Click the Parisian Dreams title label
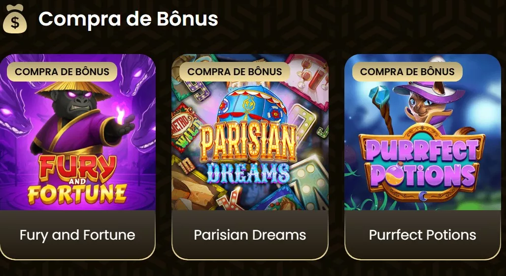The image size is (506, 276). pos(250,235)
